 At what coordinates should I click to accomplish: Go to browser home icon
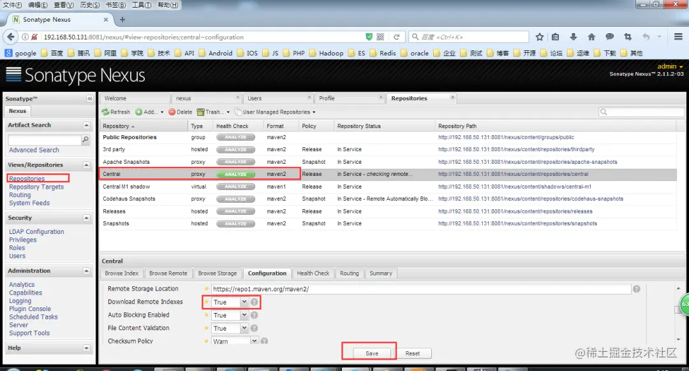pyautogui.click(x=591, y=37)
